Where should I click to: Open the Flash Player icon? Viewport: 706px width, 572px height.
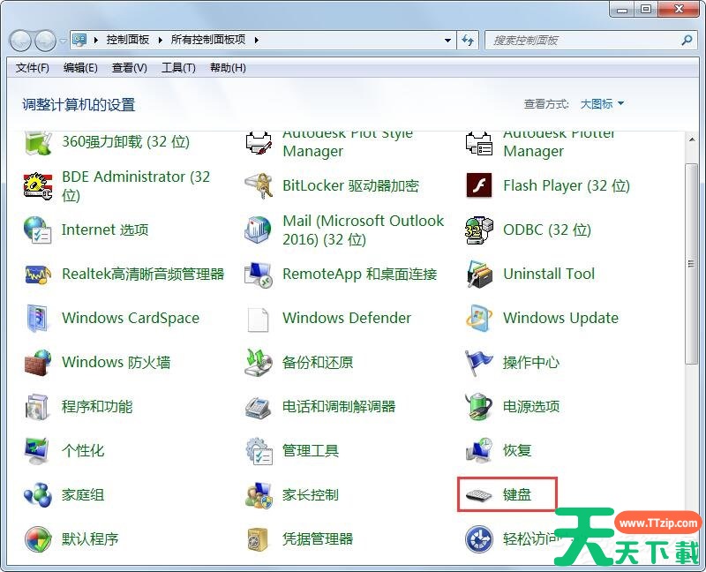pyautogui.click(x=479, y=185)
